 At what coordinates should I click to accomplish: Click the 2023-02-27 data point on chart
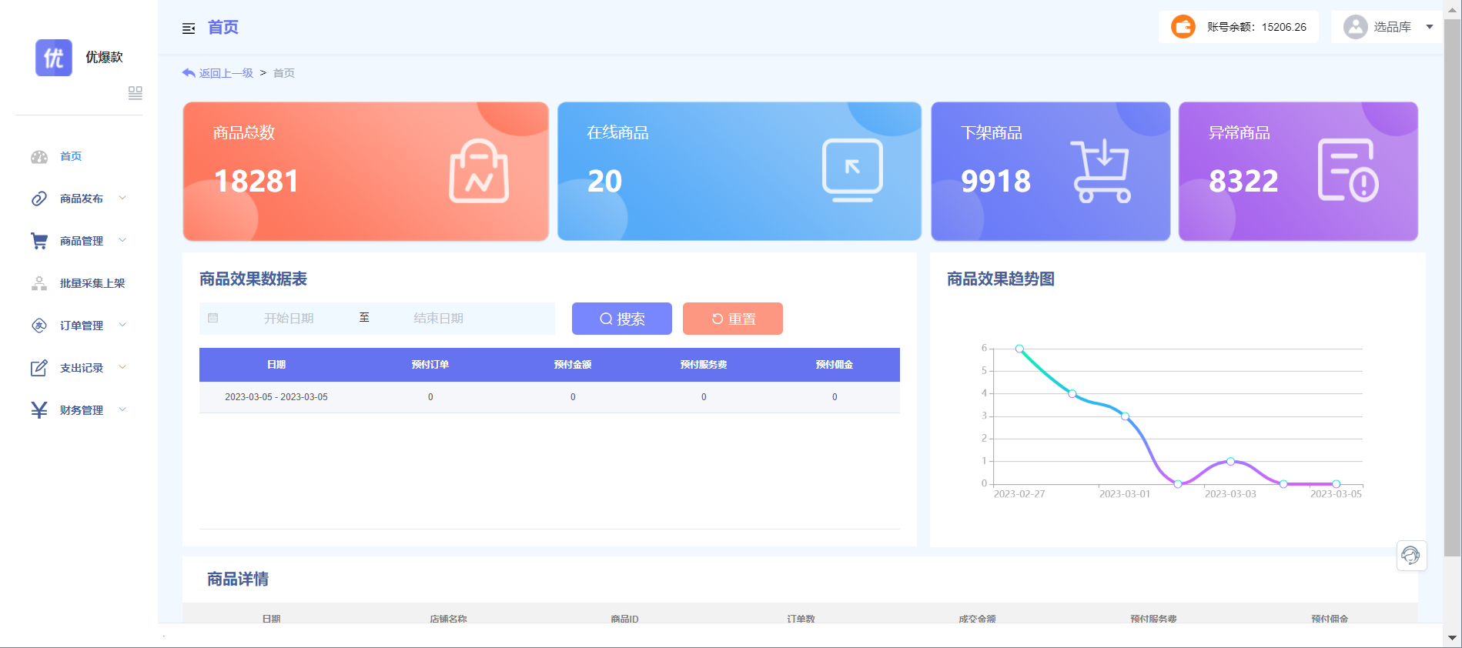pos(1019,349)
